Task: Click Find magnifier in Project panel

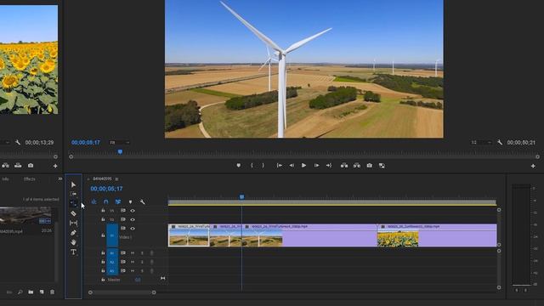Action: [20, 292]
